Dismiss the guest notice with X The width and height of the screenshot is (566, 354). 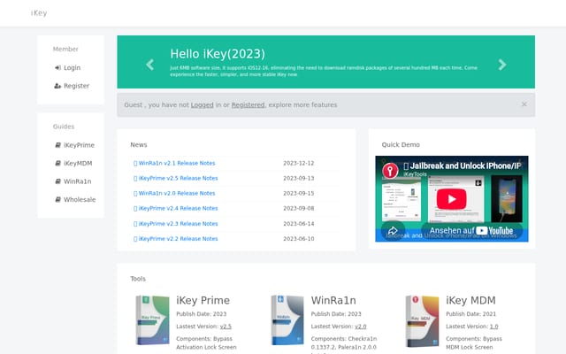tap(524, 104)
